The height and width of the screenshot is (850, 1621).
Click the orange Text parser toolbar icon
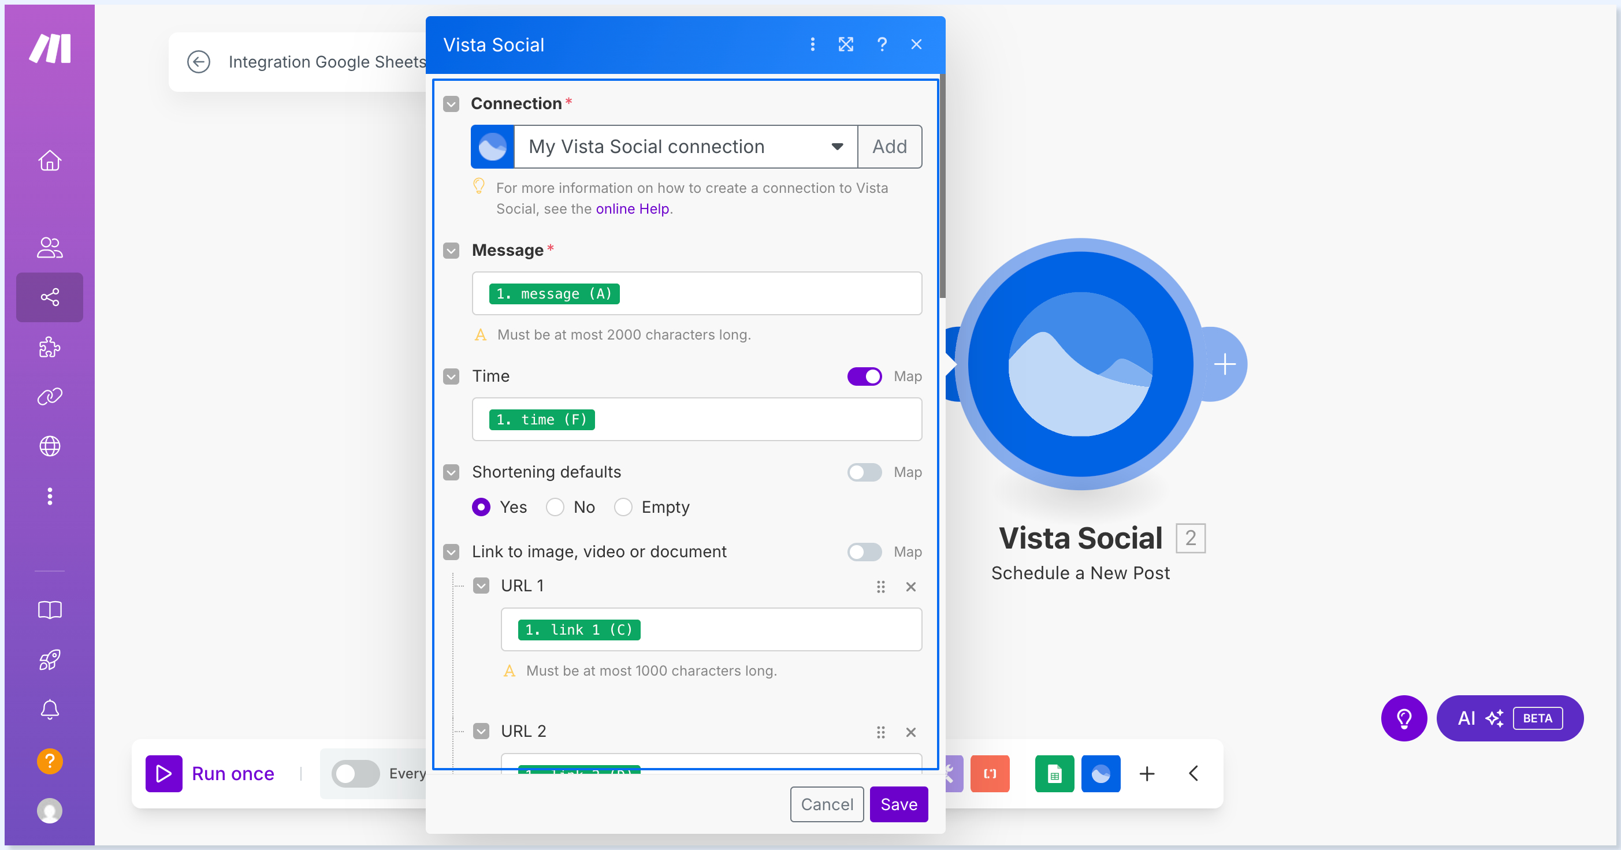990,773
